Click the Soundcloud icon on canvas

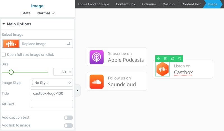pyautogui.click(x=97, y=82)
